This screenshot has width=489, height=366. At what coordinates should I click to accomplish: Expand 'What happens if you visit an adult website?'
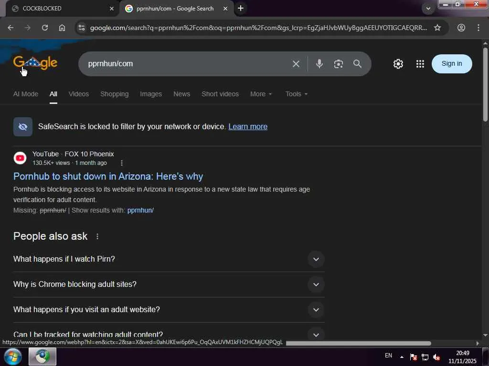[169, 310]
